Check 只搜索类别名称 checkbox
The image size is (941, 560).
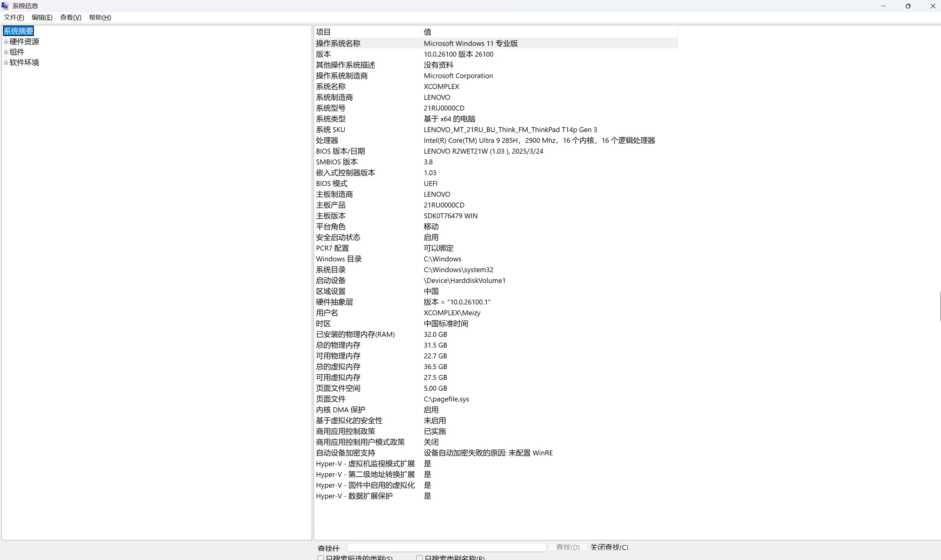point(419,557)
